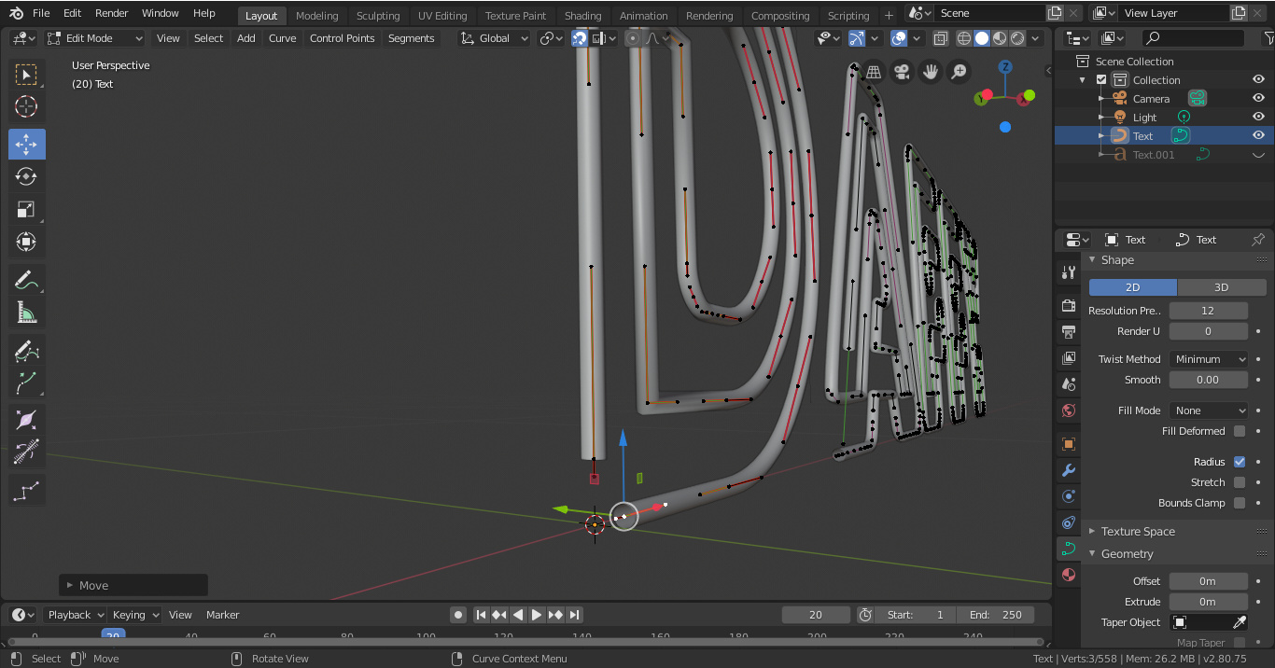Open the Fill Mode None dropdown

click(x=1209, y=411)
